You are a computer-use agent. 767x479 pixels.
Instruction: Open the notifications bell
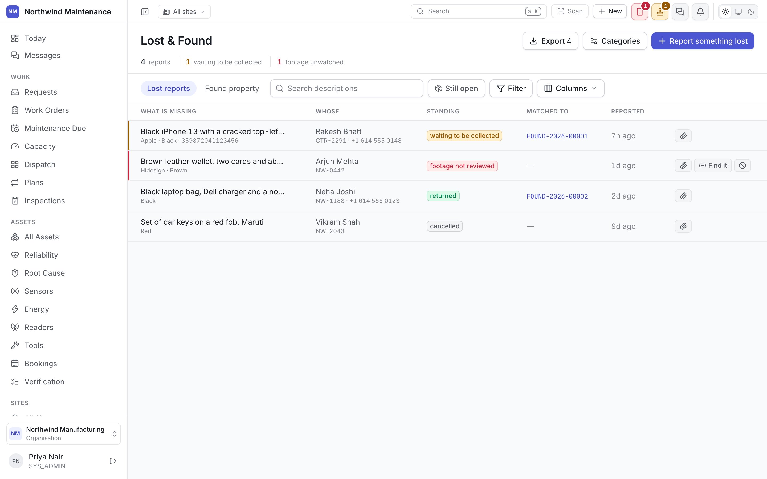click(700, 12)
